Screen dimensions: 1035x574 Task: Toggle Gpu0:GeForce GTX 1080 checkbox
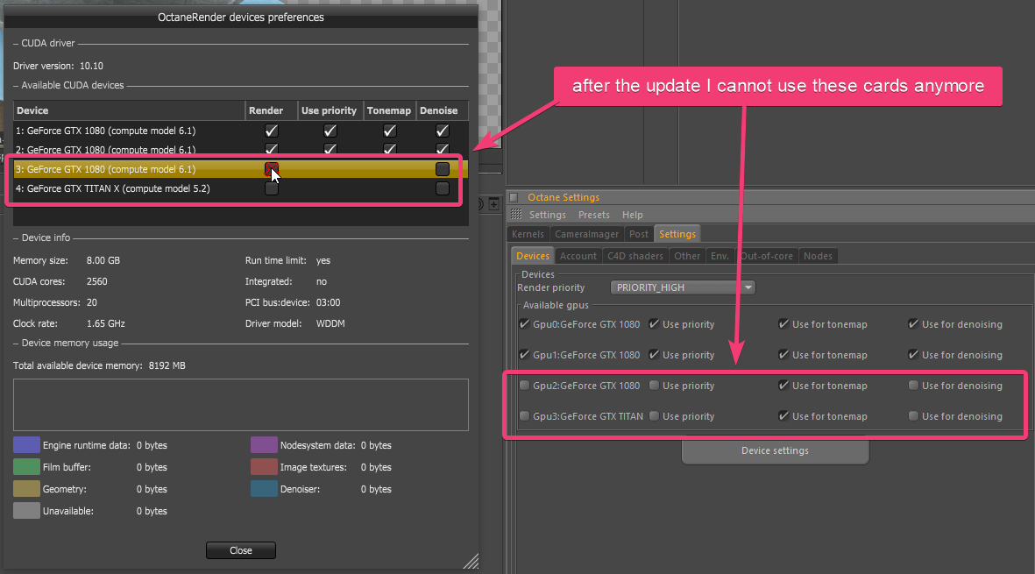coord(524,324)
